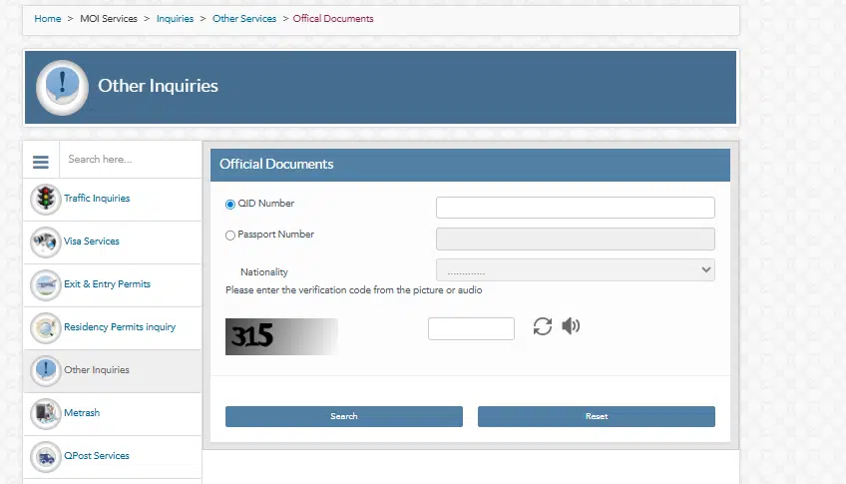846x484 pixels.
Task: Click the Metrash phone icon
Action: tap(45, 413)
